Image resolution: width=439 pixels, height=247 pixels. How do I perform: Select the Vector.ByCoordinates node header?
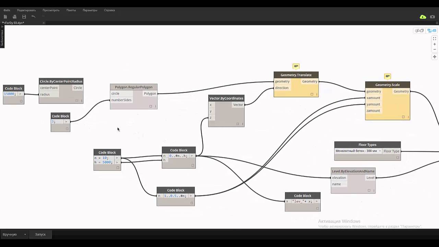point(226,98)
